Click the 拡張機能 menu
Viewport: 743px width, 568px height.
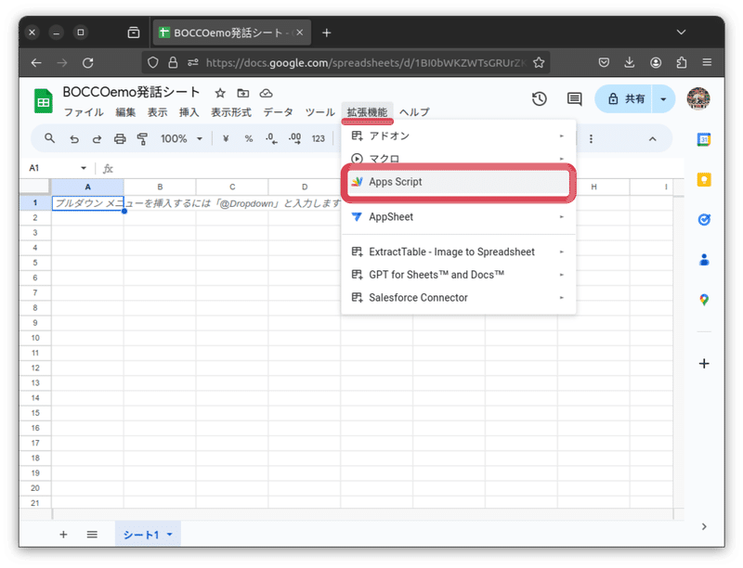367,112
